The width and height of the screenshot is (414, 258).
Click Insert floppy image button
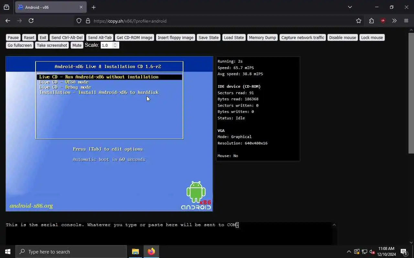coord(175,37)
